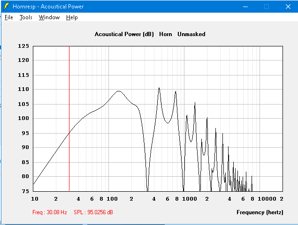Click the 'Horn' label in the title
This screenshot has height=225, width=298.
coord(166,34)
